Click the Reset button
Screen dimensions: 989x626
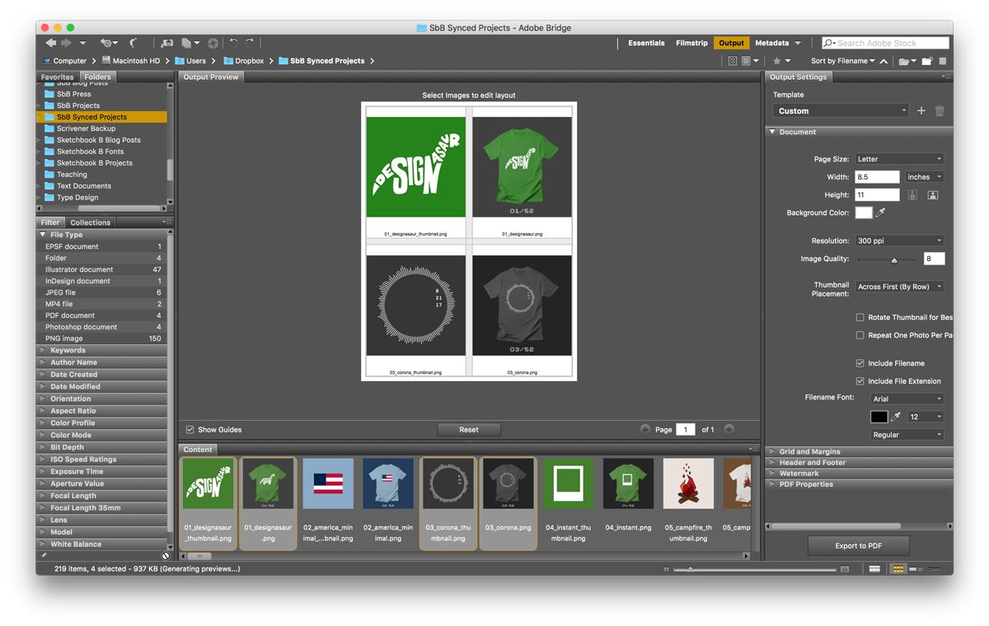tap(469, 429)
